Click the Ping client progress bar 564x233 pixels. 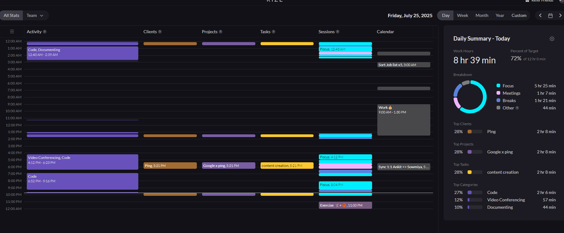tap(475, 131)
